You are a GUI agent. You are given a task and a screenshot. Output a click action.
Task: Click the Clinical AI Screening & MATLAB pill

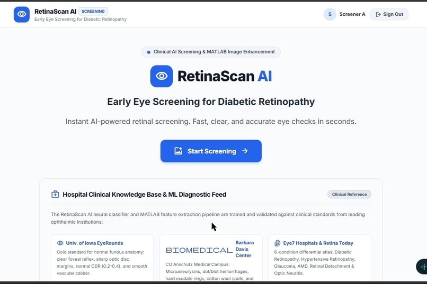(211, 52)
